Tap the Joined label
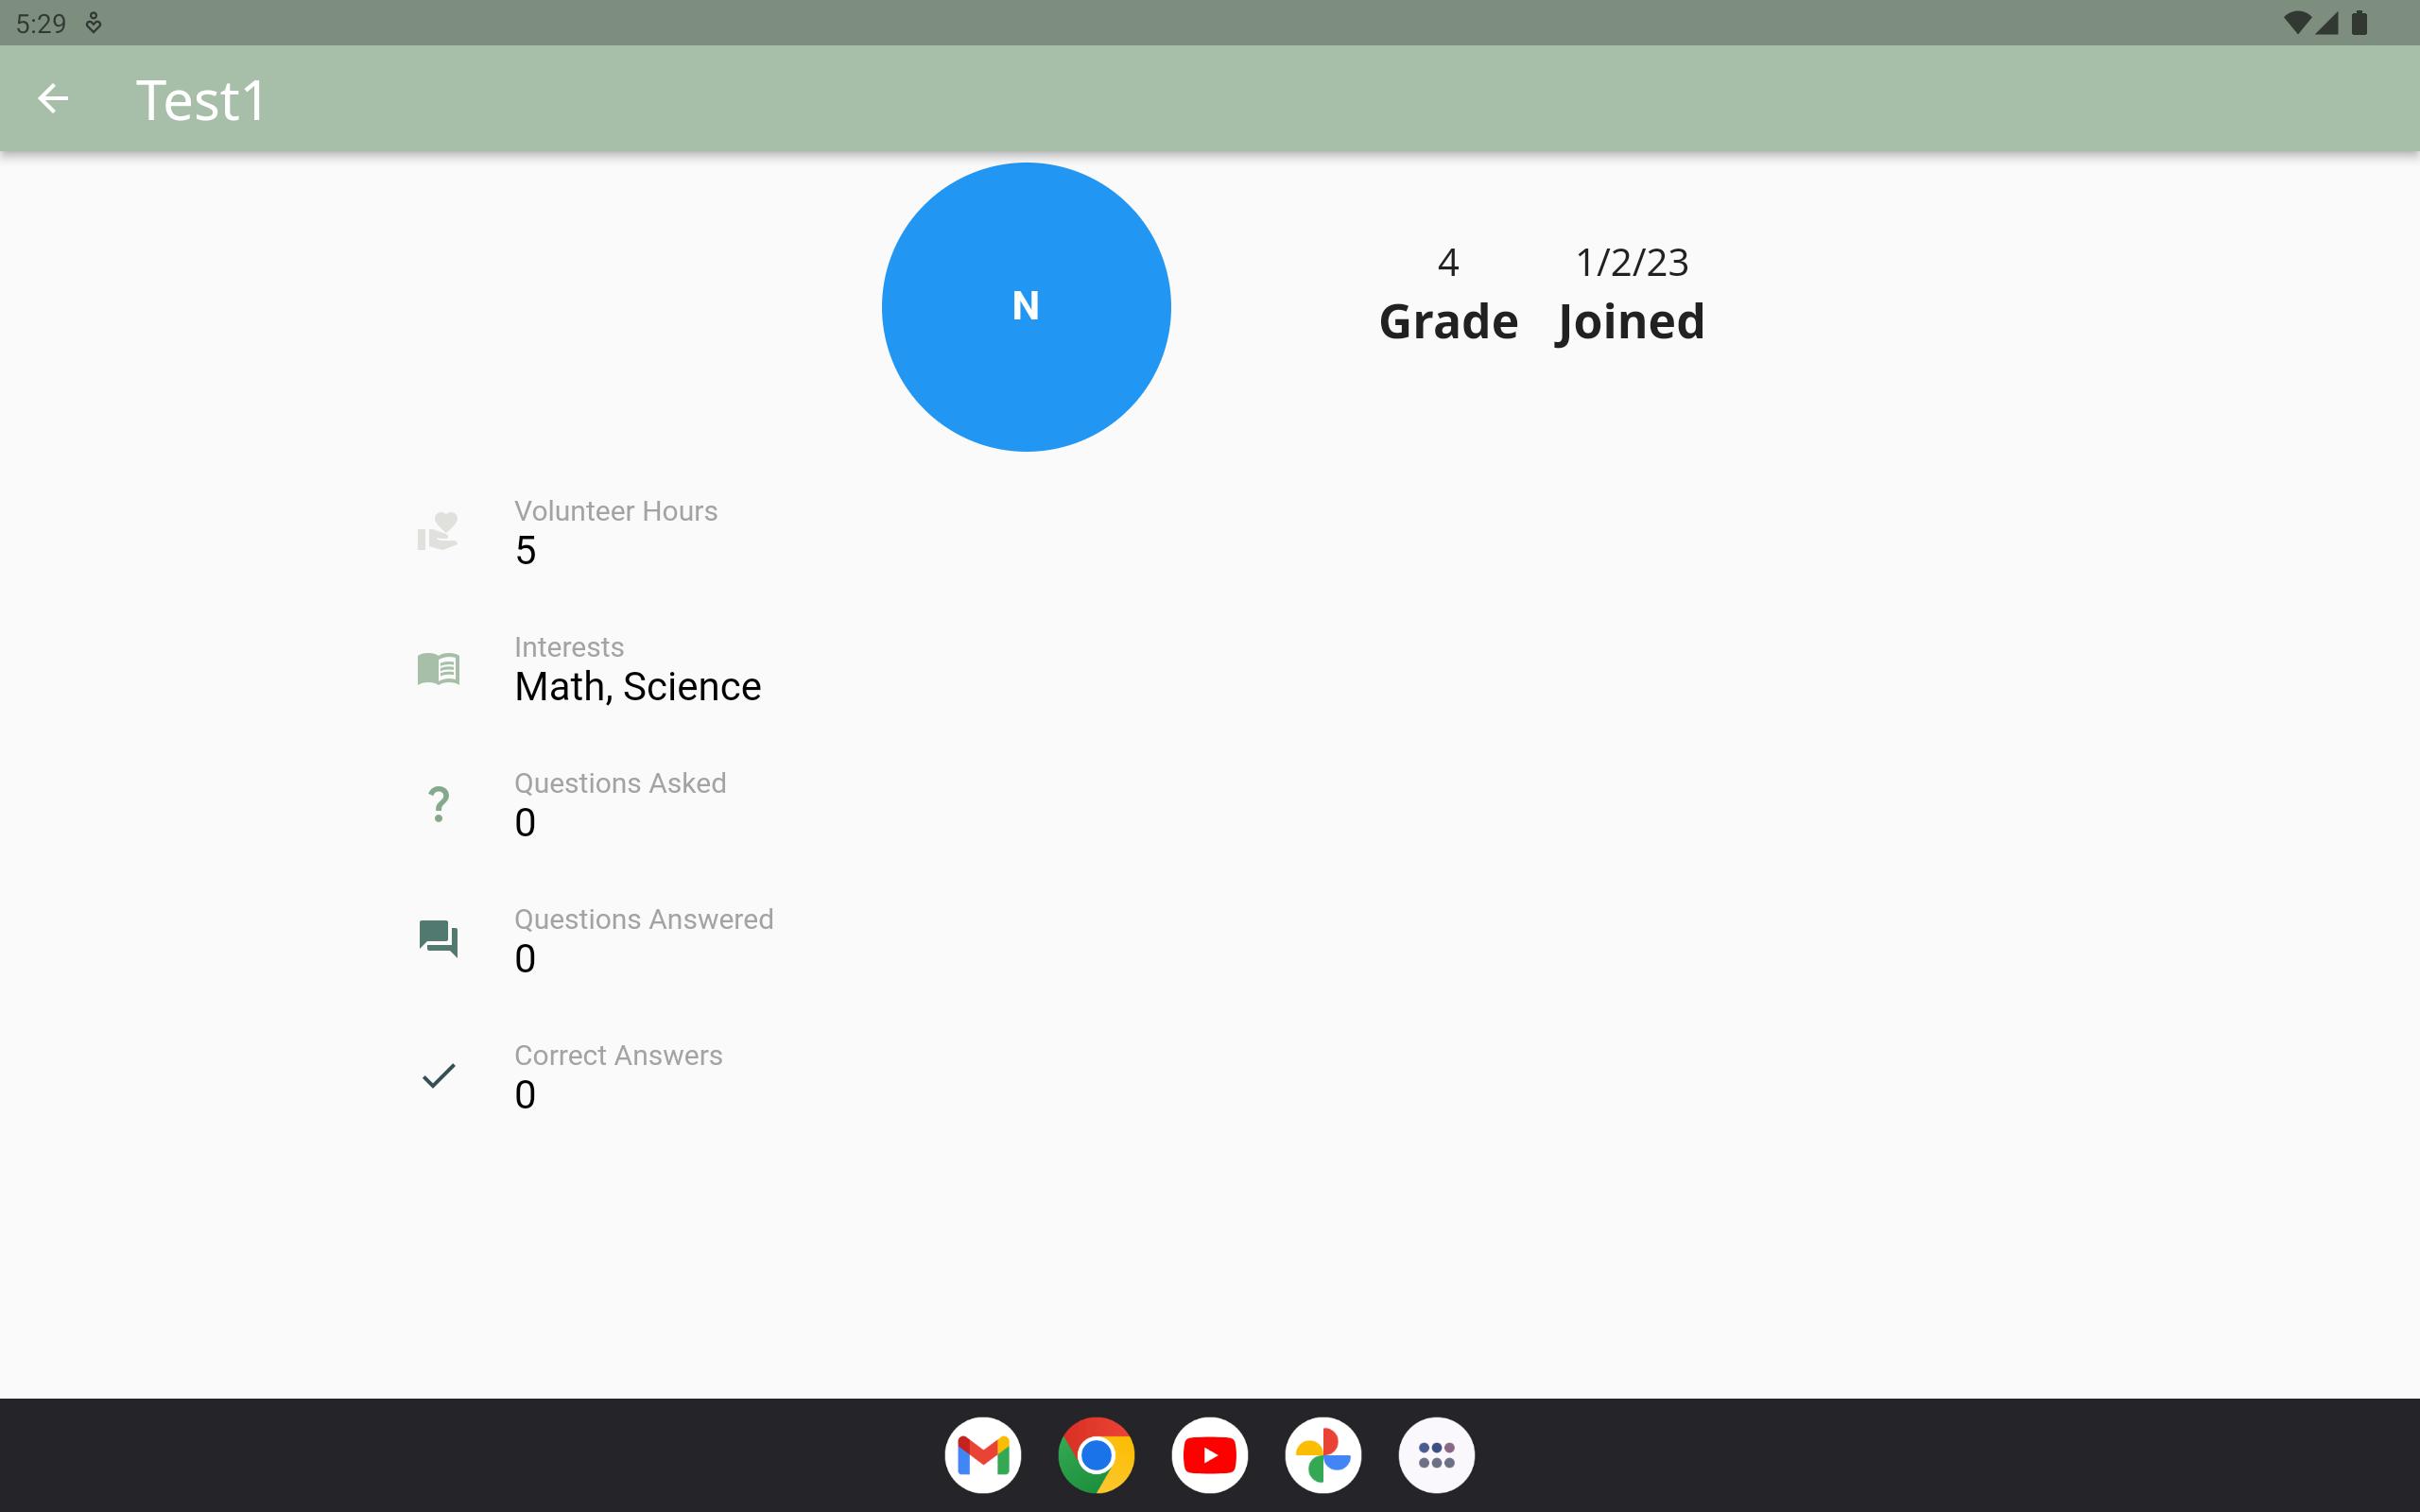Screen dimensions: 2420x1512 pyautogui.click(x=1630, y=322)
